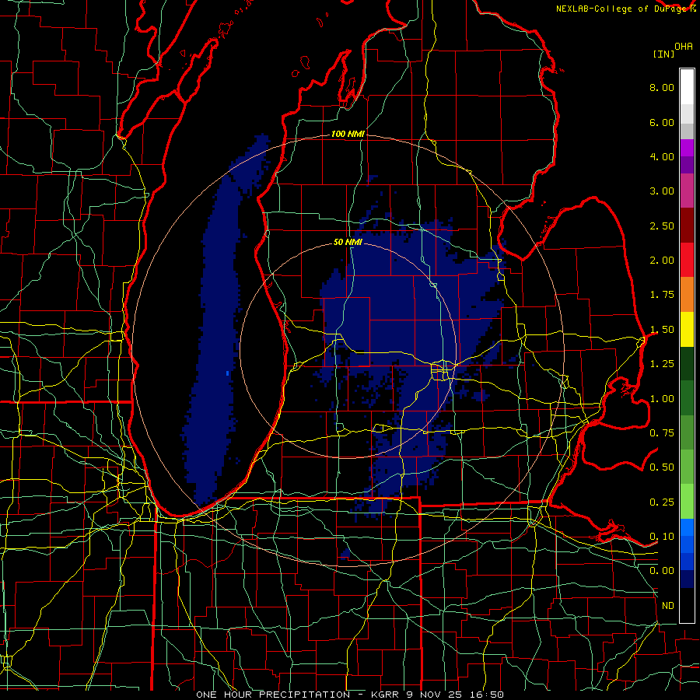
Task: Click the [IN] units label
Action: coord(663,54)
